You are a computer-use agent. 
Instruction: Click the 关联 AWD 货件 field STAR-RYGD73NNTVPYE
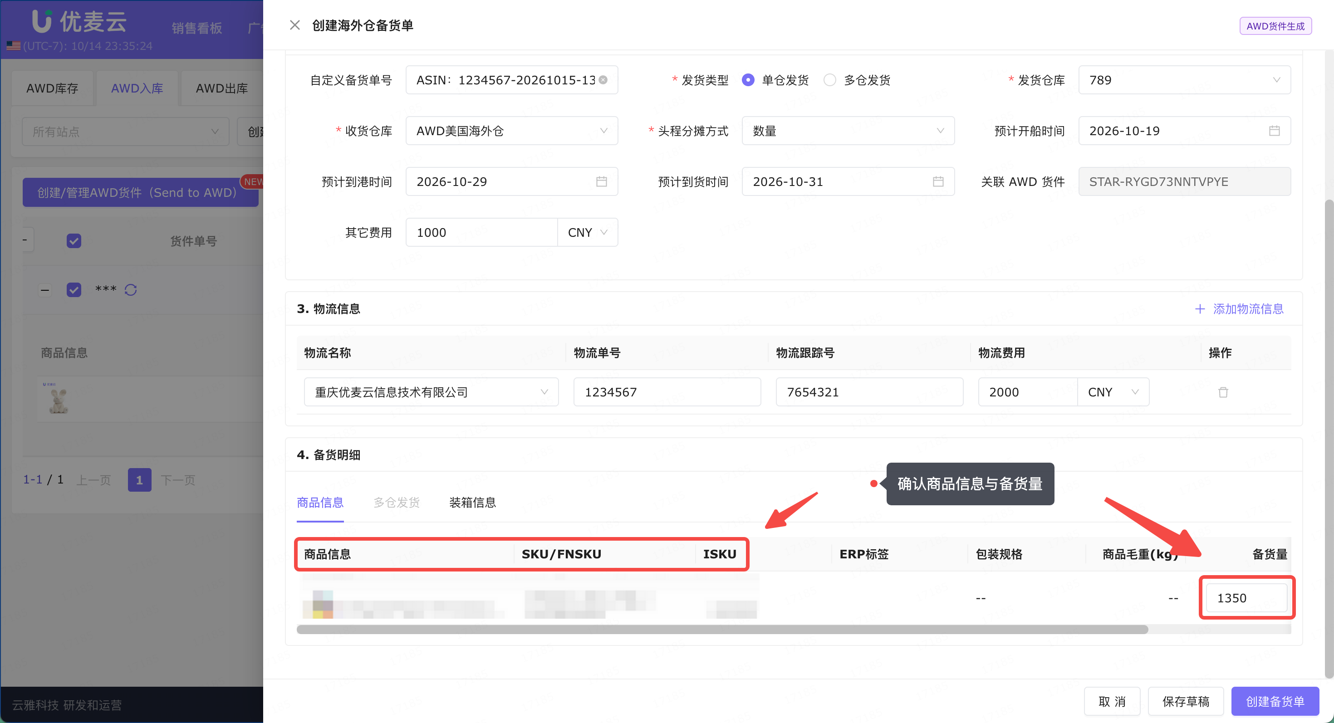(x=1184, y=181)
